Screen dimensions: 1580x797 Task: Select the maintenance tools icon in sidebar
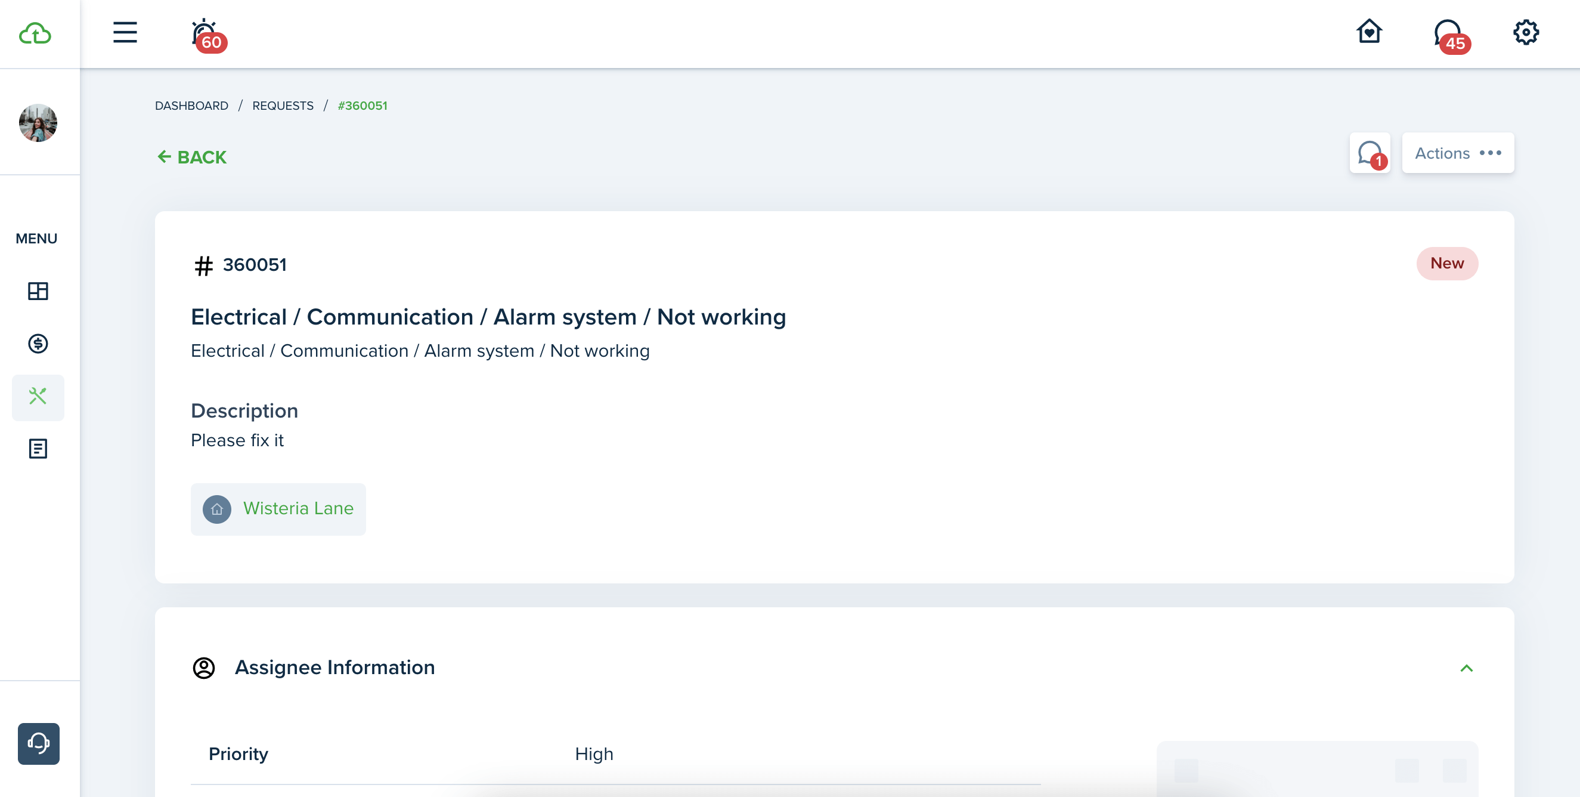(x=38, y=397)
